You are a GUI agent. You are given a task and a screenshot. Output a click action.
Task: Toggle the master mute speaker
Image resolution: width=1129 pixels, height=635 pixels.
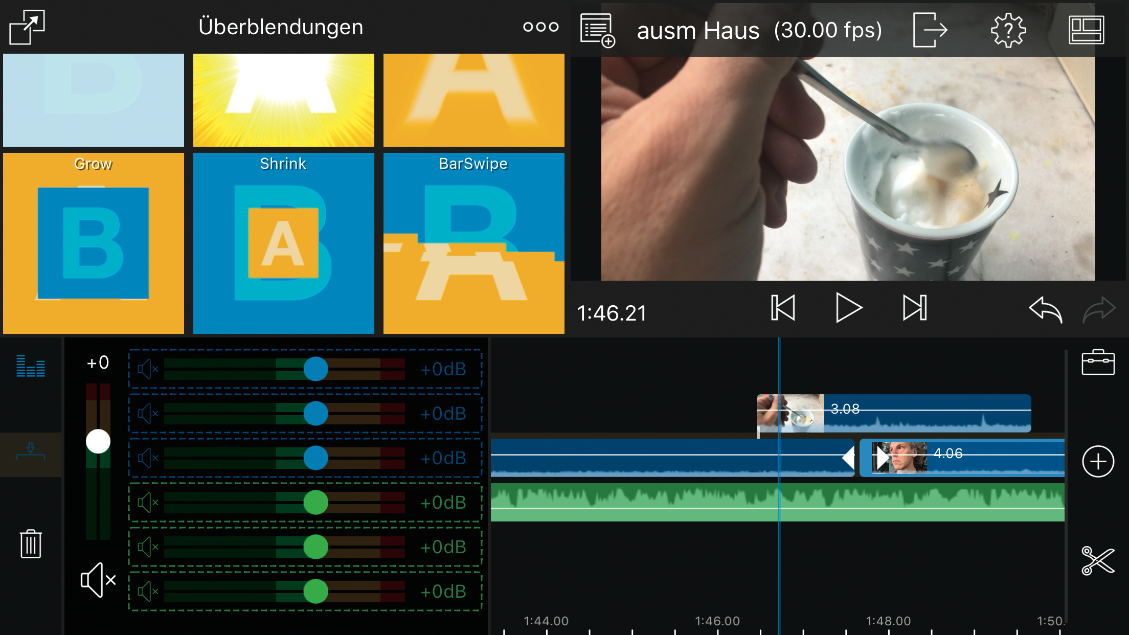(98, 580)
